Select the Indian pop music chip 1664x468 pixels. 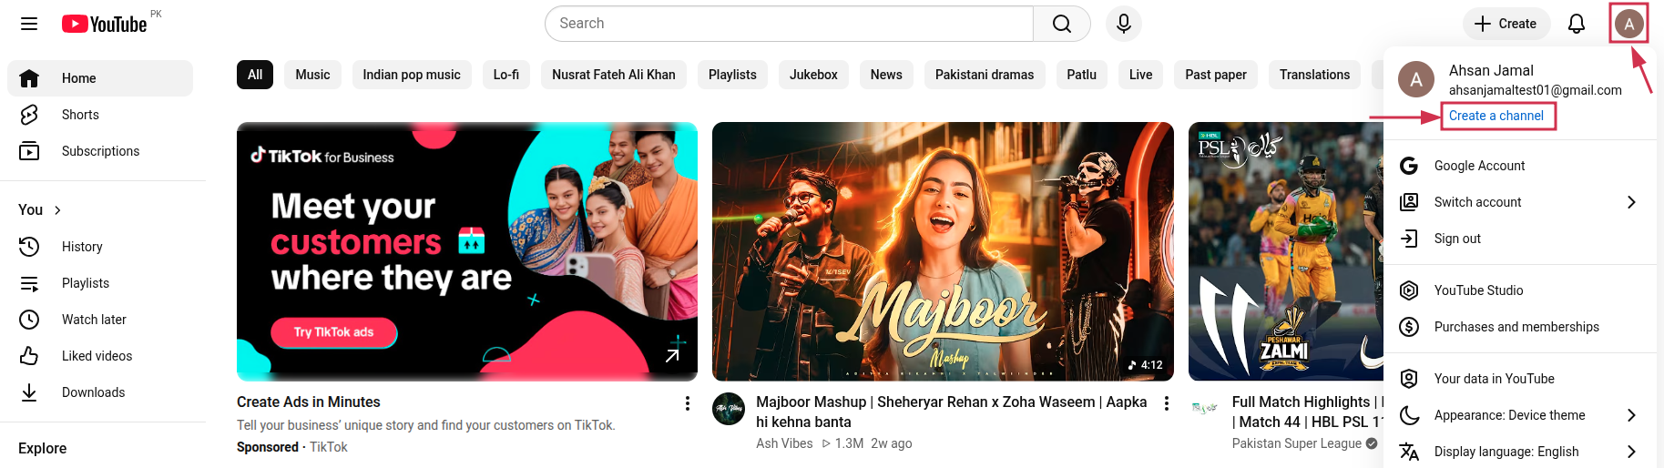pyautogui.click(x=412, y=75)
